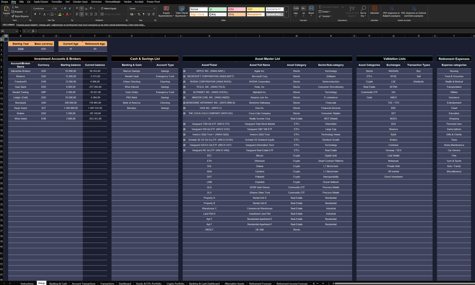
Task: Click the fx insert function button
Action: 33,31
